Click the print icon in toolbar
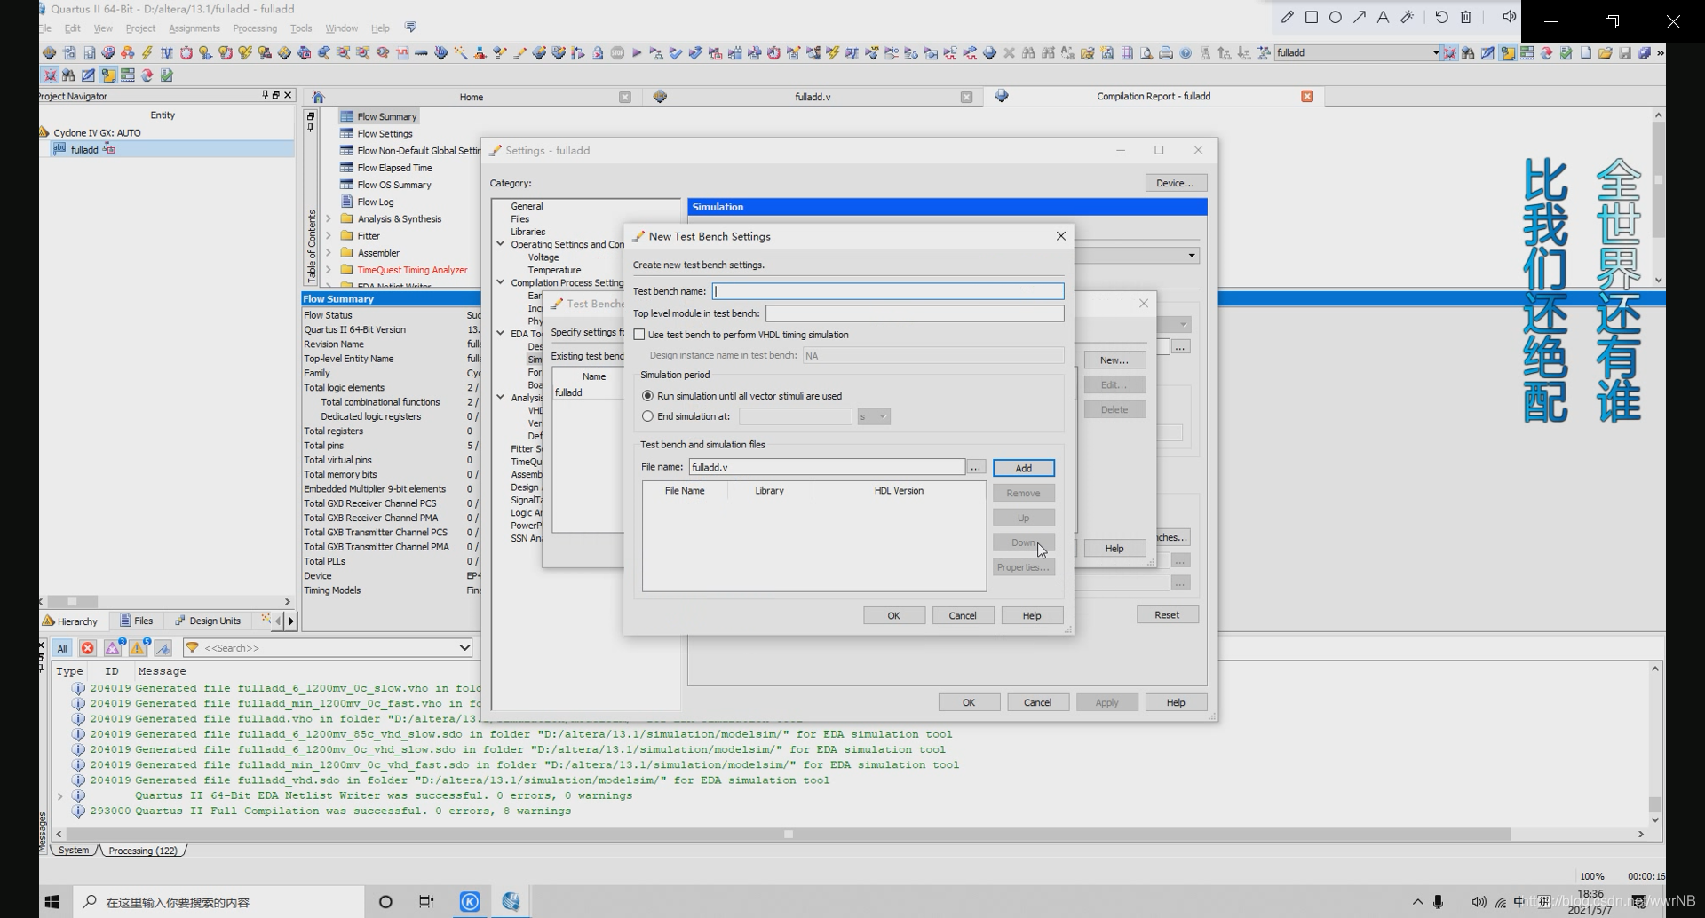 pos(1166,53)
